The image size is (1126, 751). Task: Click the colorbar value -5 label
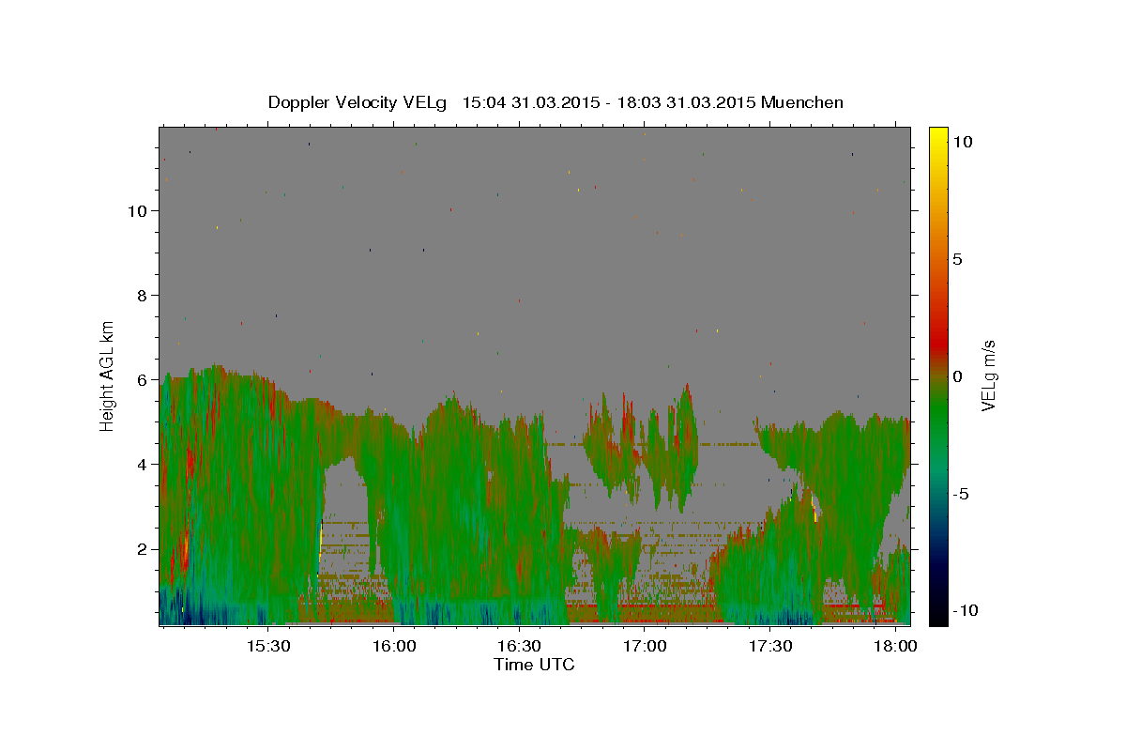click(962, 494)
